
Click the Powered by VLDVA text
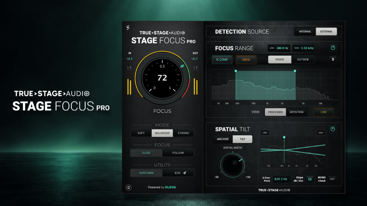[x=162, y=187]
